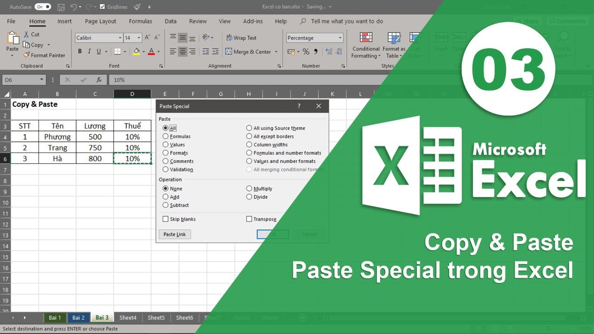The image size is (594, 334).
Task: Click Increase Font Size button
Action: point(147,38)
